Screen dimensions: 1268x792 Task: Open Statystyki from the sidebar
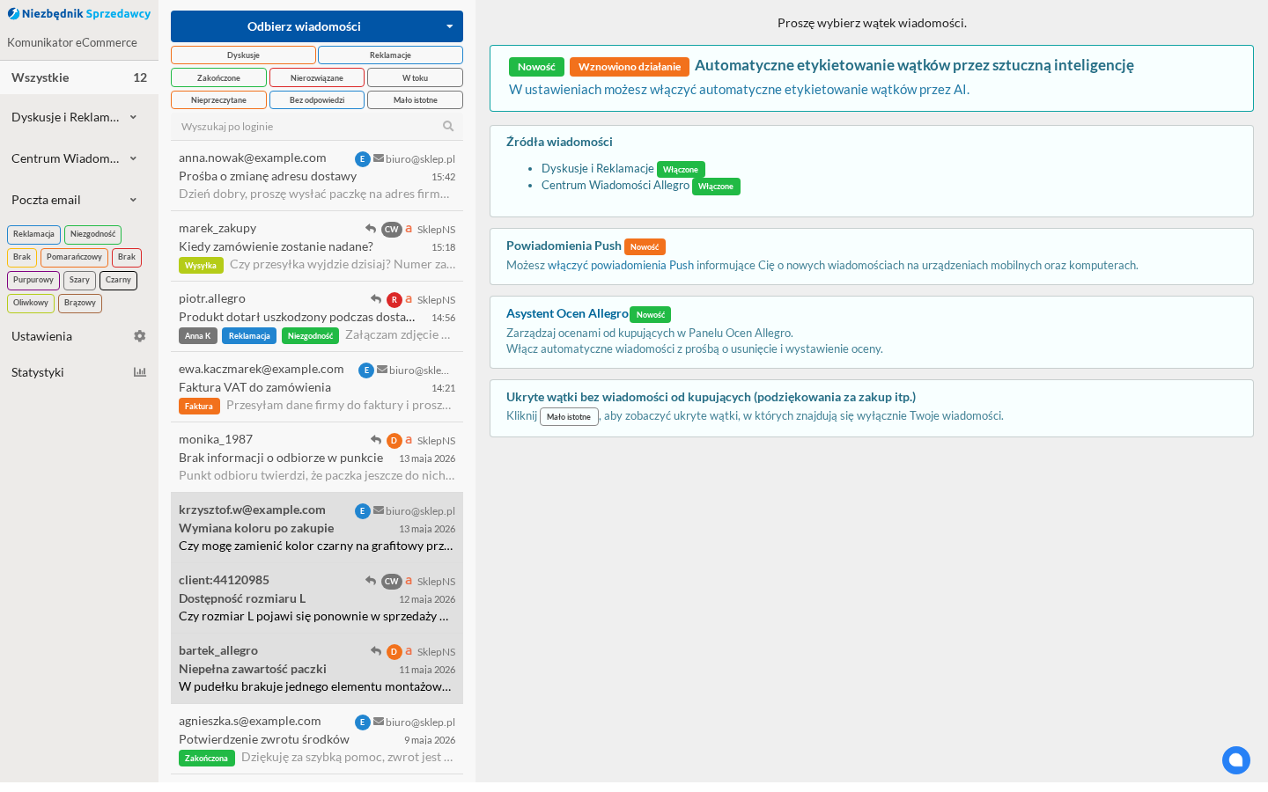[x=79, y=372]
